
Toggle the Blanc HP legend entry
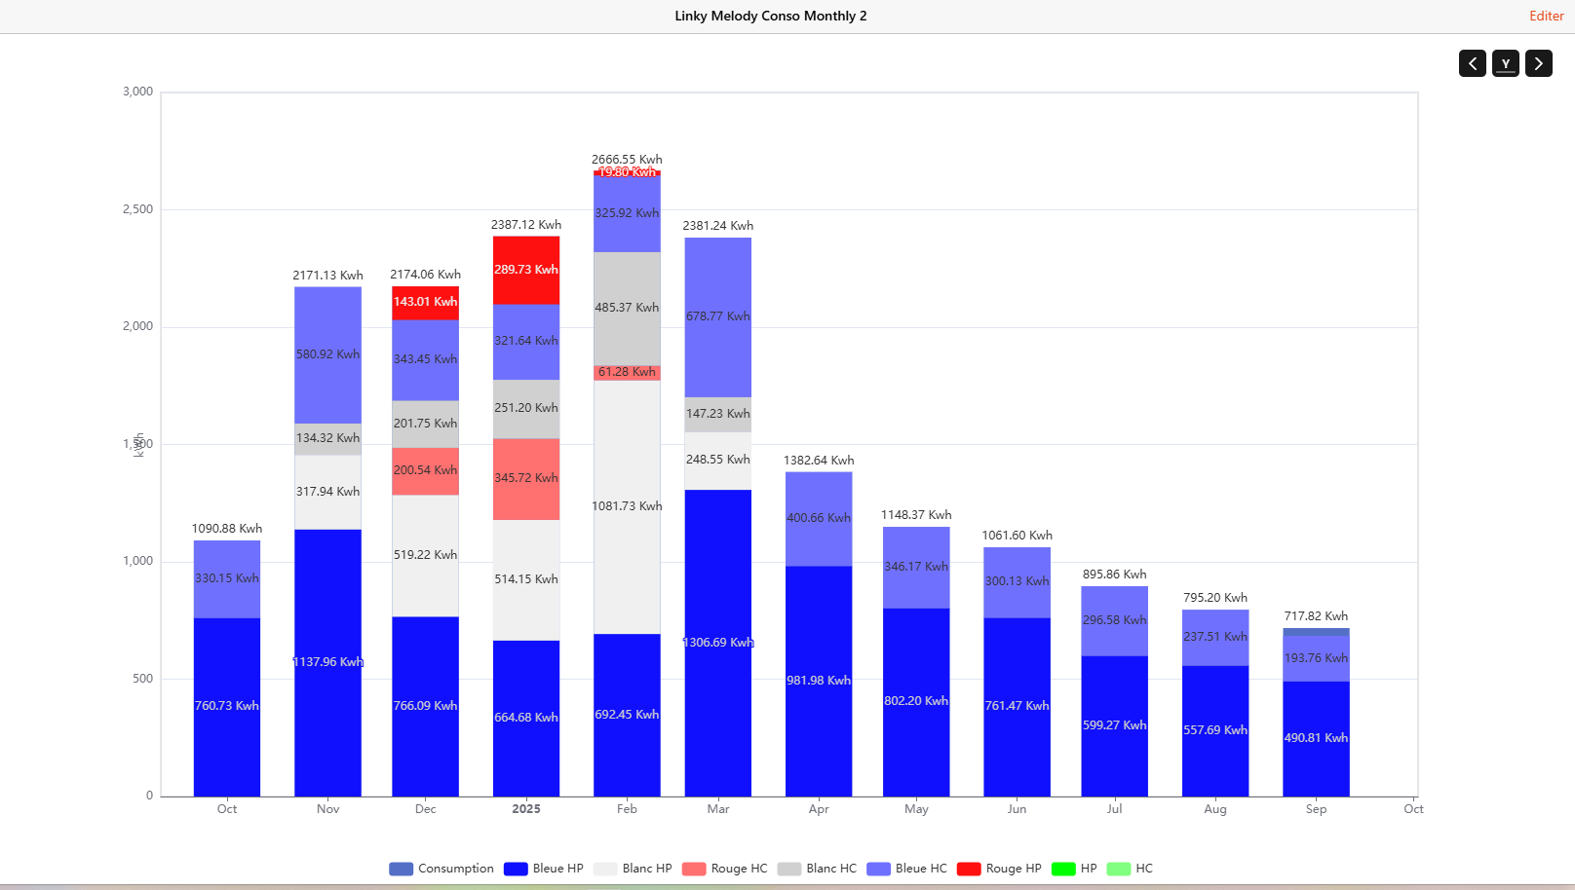[634, 869]
